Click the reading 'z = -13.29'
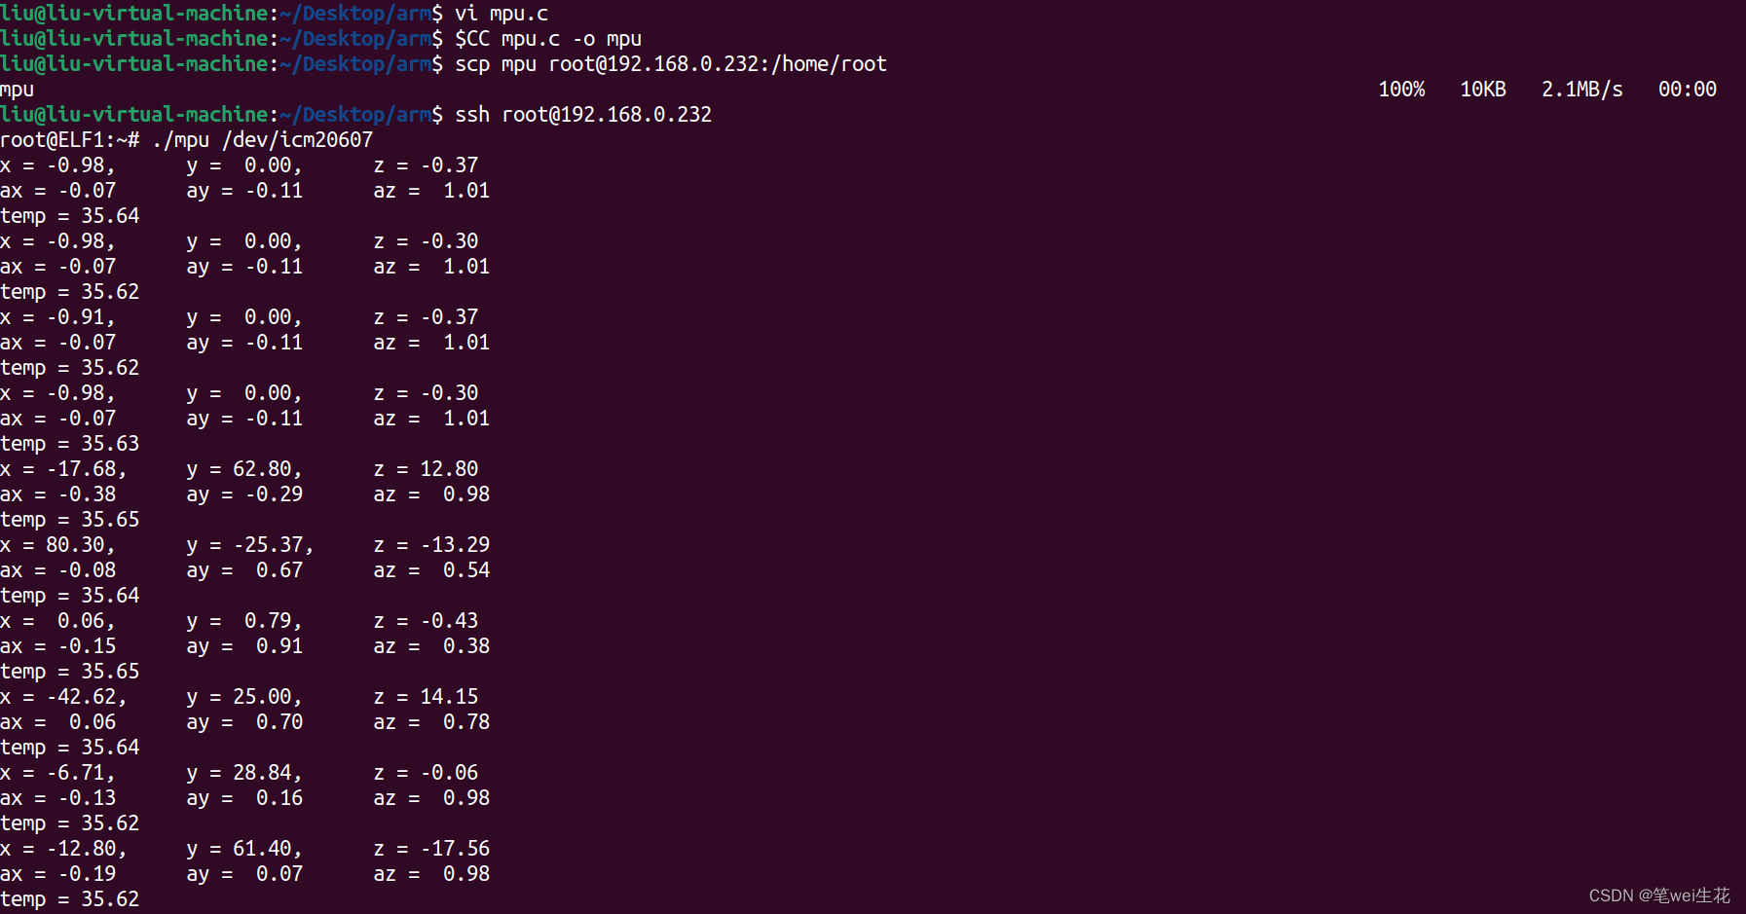 tap(432, 545)
